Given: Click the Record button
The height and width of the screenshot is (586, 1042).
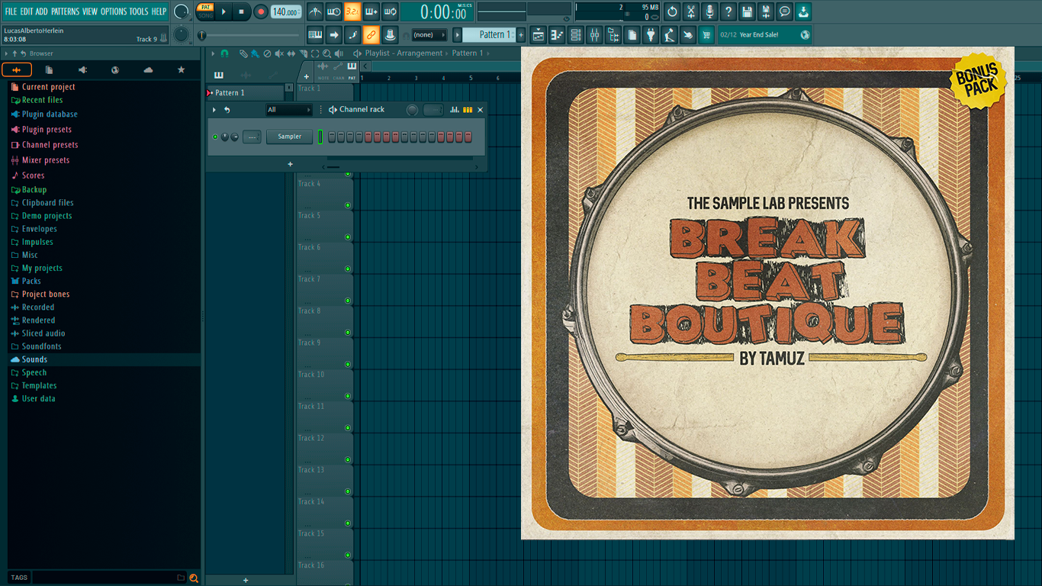Looking at the screenshot, I should click(x=260, y=11).
